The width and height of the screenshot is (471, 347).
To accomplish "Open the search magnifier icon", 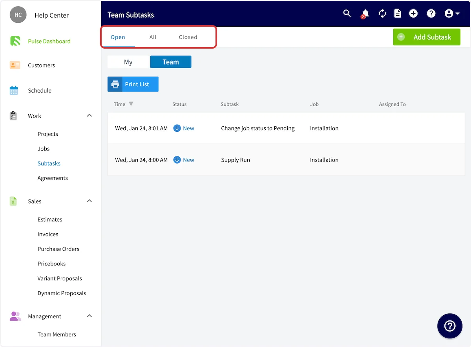I will click(x=347, y=14).
